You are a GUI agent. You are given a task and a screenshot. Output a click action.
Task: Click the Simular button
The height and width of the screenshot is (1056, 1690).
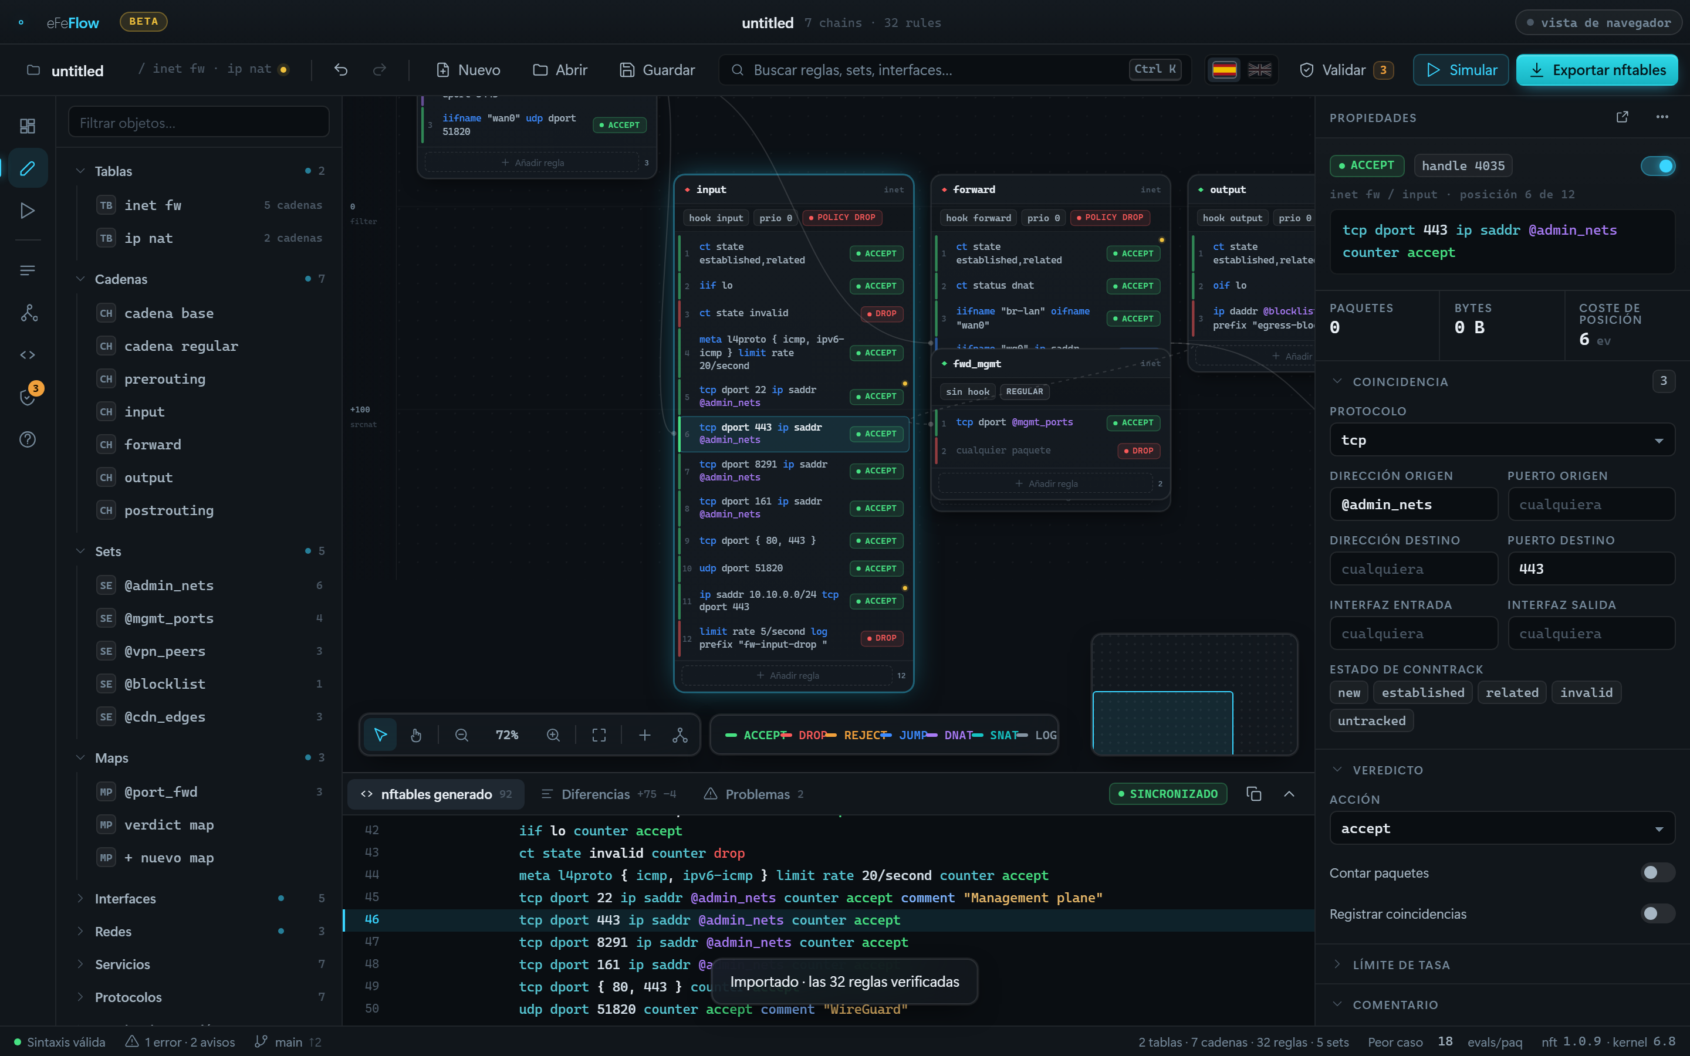(x=1460, y=70)
